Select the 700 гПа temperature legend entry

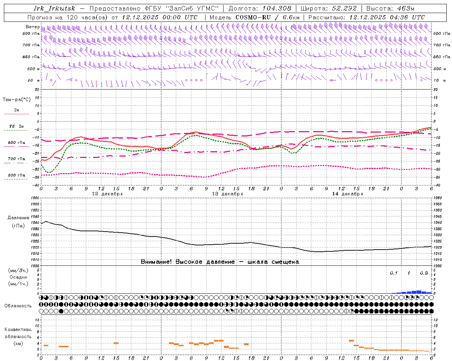16,159
